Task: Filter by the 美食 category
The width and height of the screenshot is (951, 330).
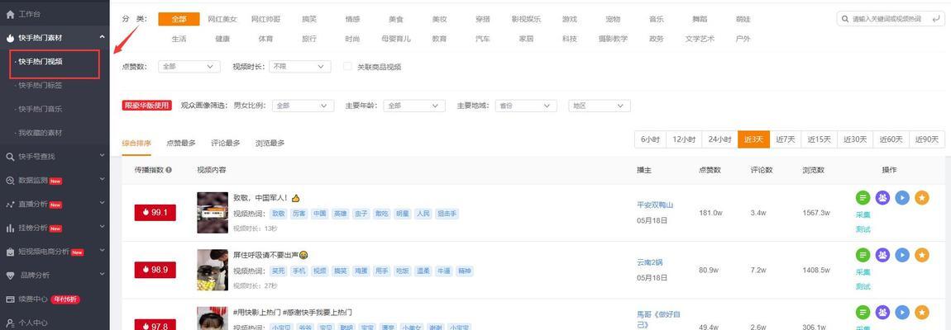Action: (396, 19)
